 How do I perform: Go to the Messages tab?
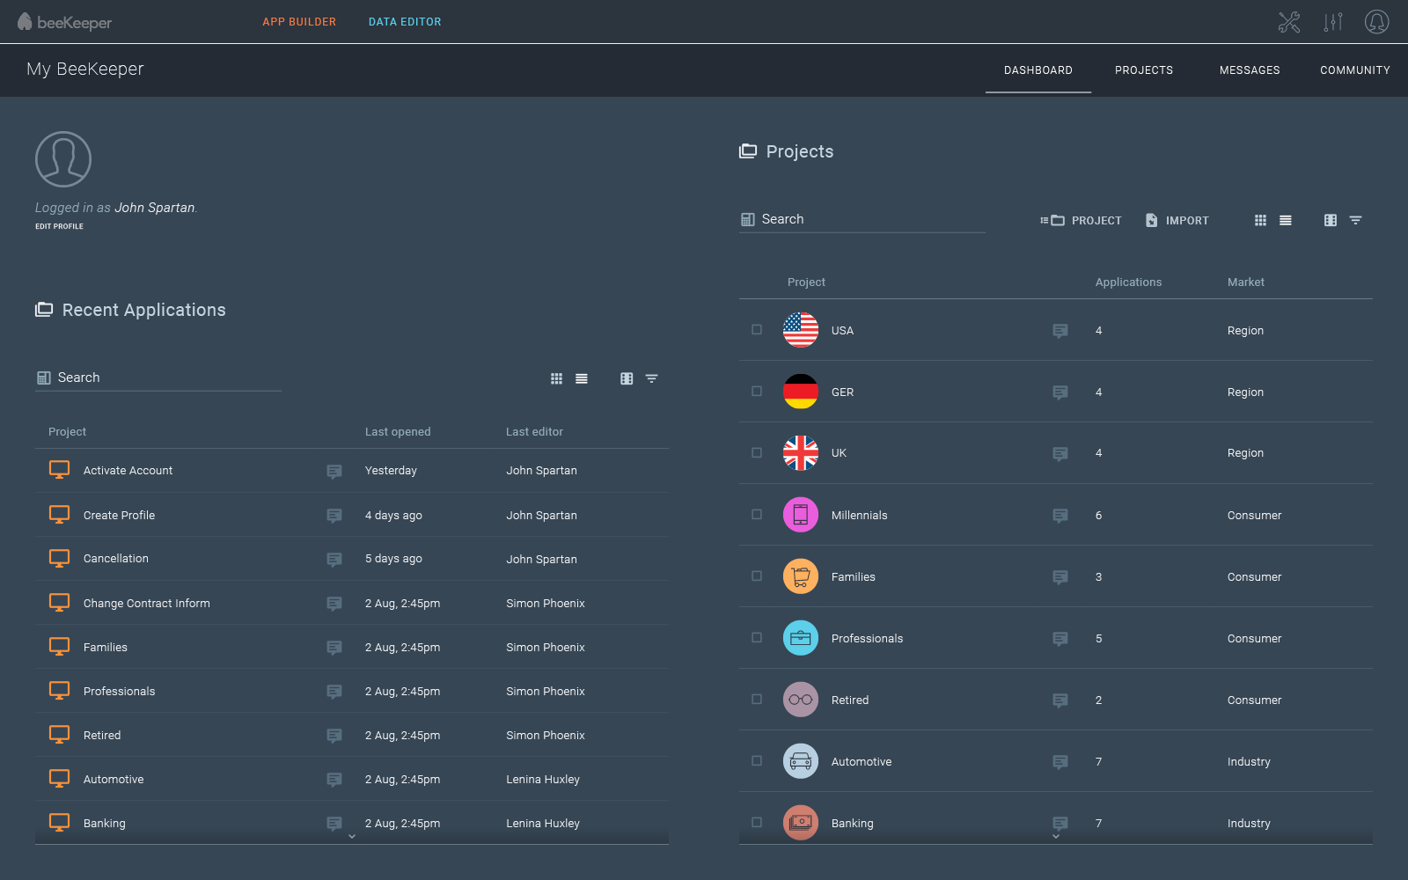(x=1250, y=70)
